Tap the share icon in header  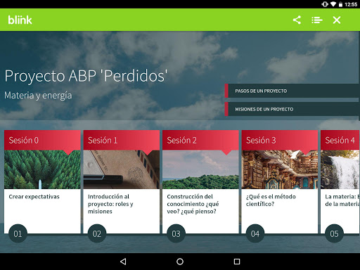(297, 20)
